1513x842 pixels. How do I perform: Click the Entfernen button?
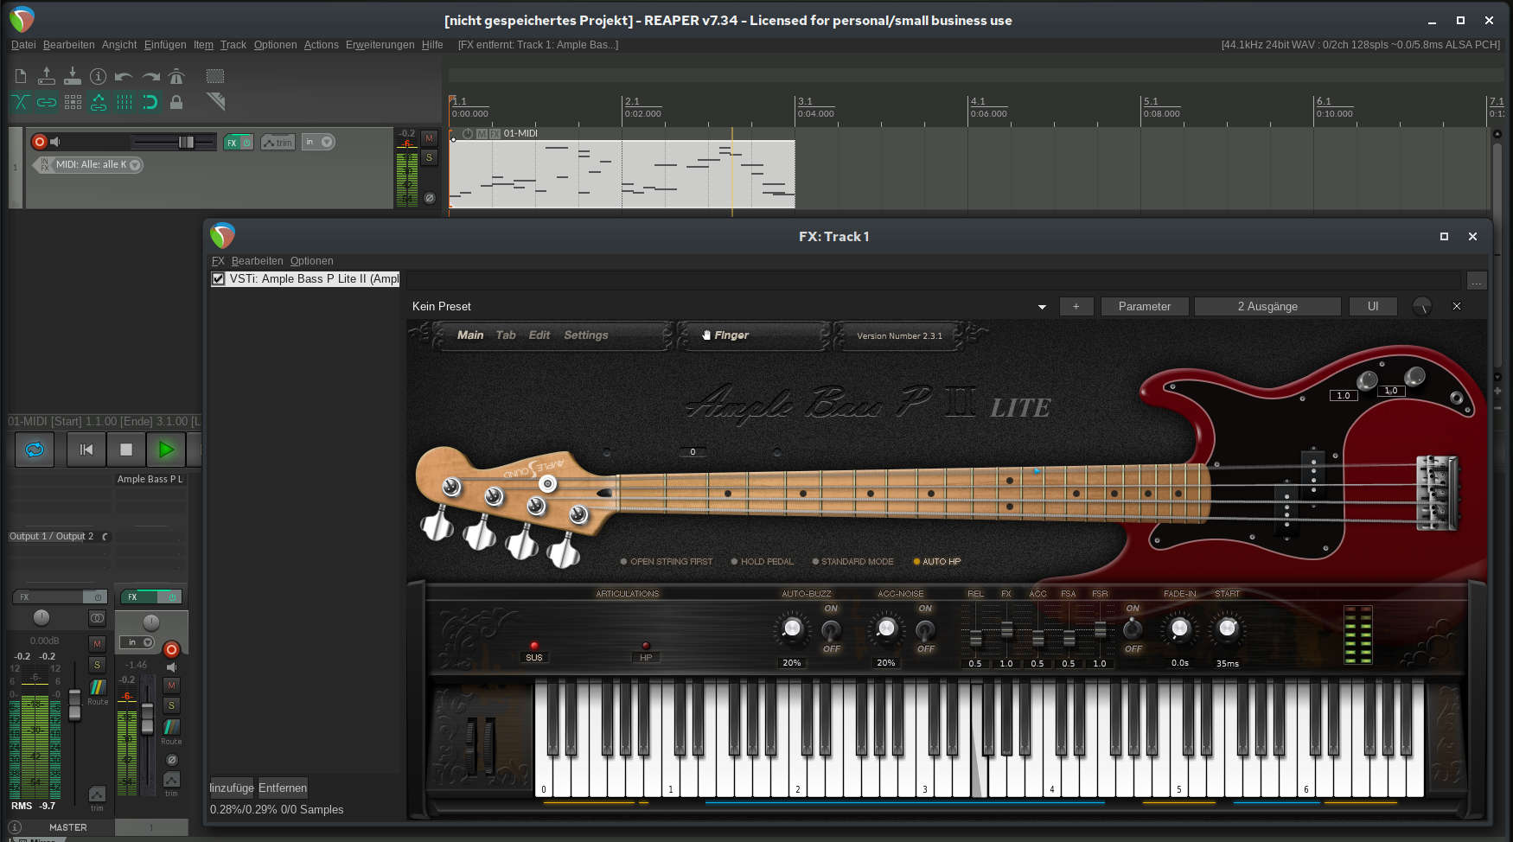click(x=283, y=788)
